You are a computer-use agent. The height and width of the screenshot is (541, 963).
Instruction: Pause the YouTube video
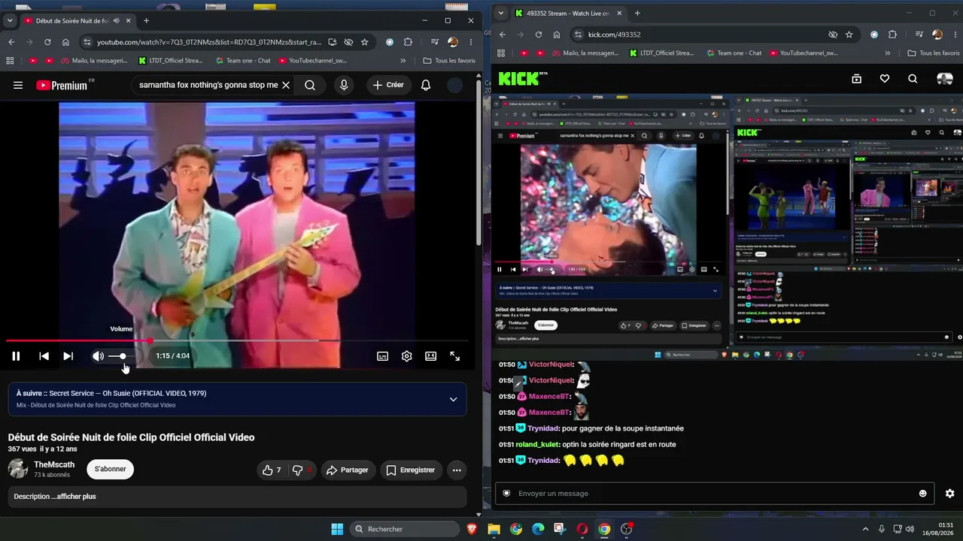coord(16,356)
